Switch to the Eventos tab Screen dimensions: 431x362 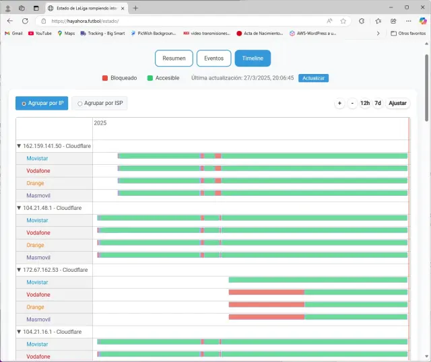pos(213,59)
